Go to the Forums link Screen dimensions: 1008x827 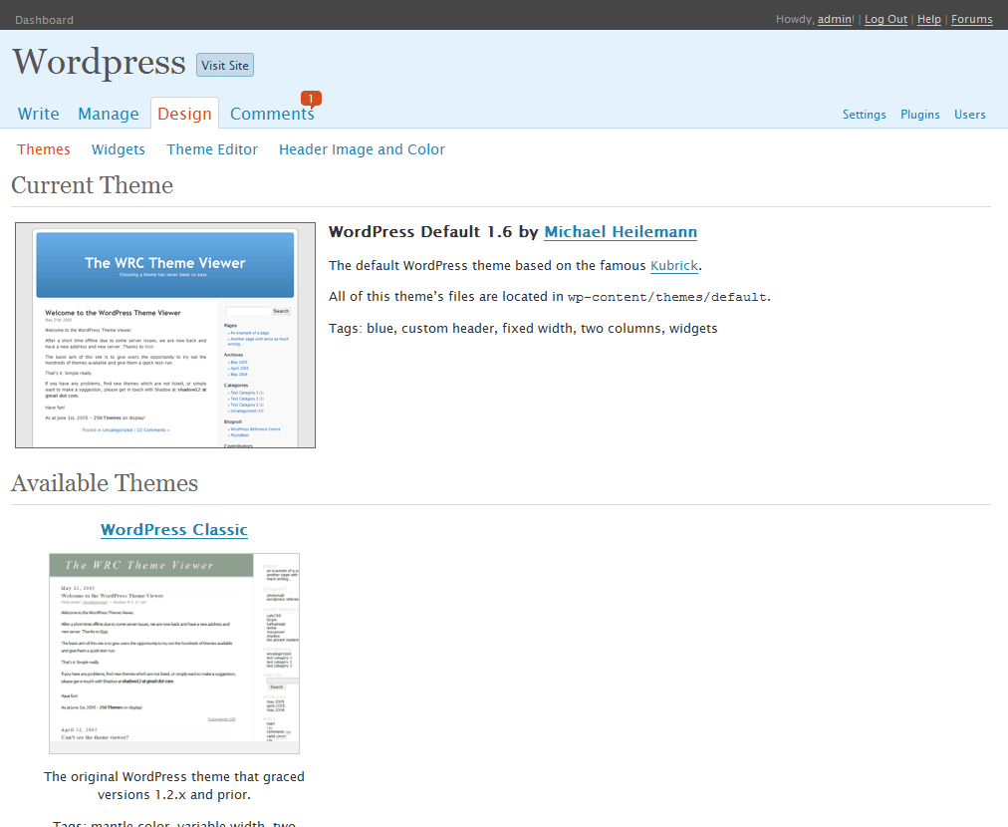point(971,19)
